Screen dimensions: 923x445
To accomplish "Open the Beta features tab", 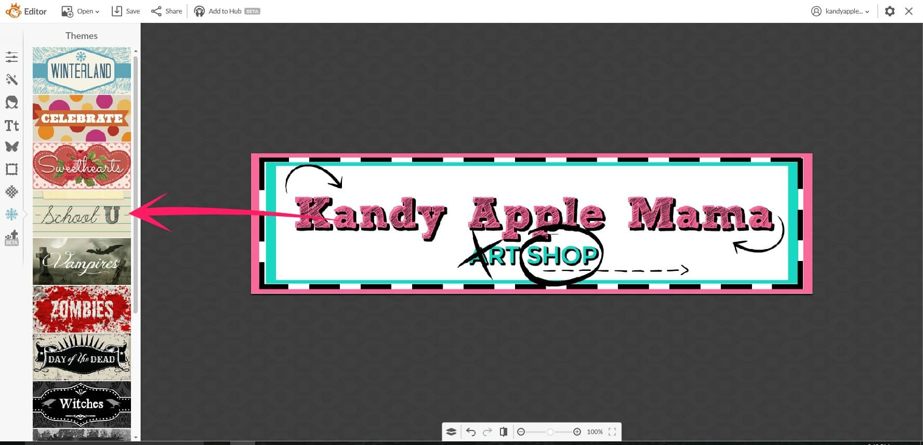I will pyautogui.click(x=11, y=238).
